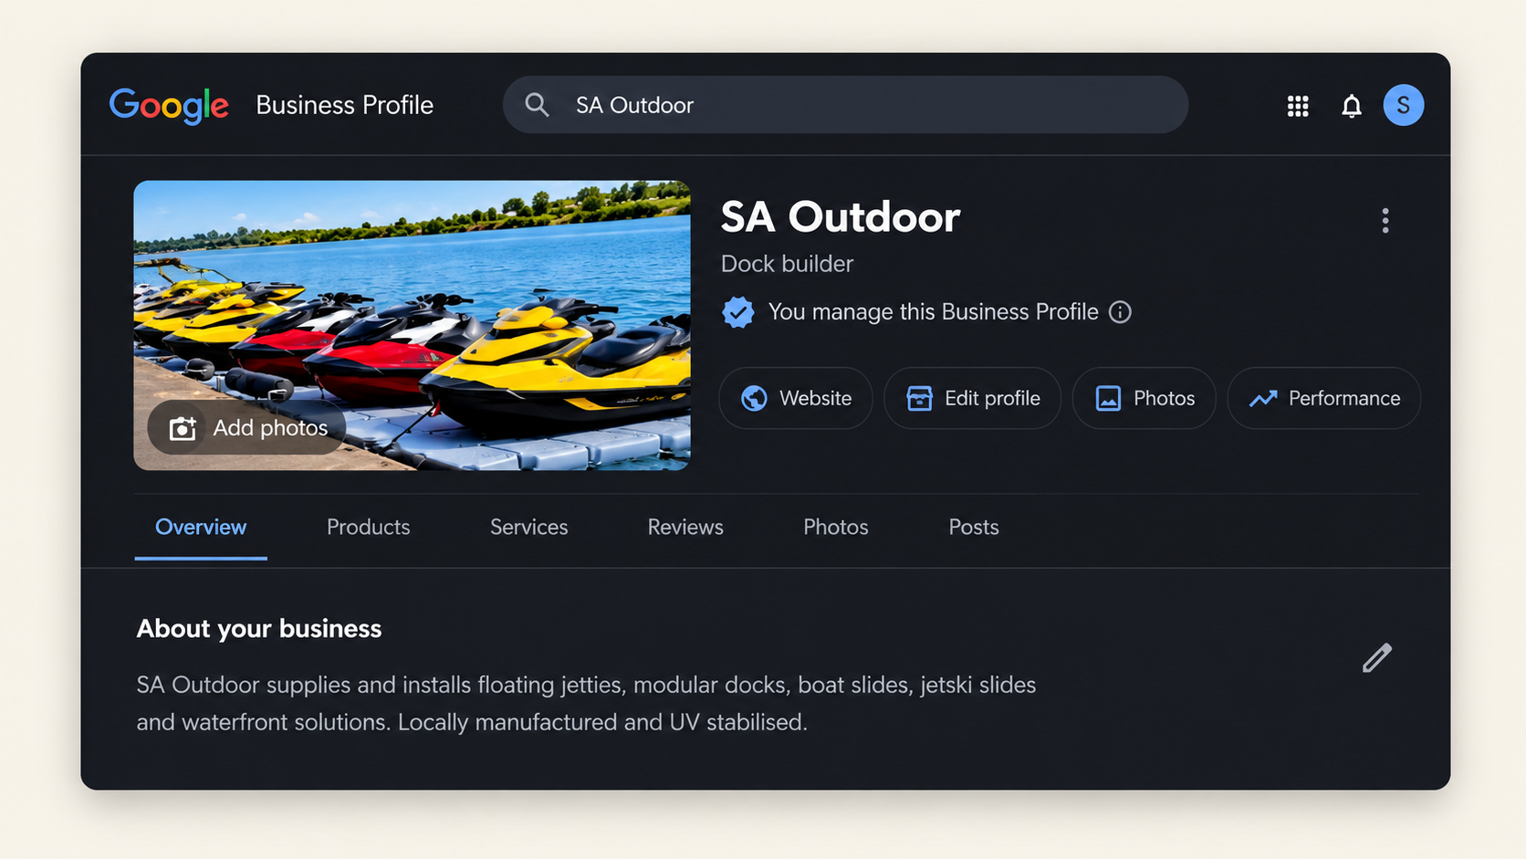
Task: Open the Services tab
Action: [x=529, y=528]
